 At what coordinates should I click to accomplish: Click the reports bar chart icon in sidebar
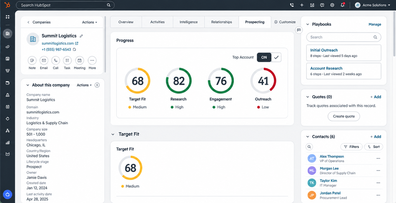tap(8, 143)
